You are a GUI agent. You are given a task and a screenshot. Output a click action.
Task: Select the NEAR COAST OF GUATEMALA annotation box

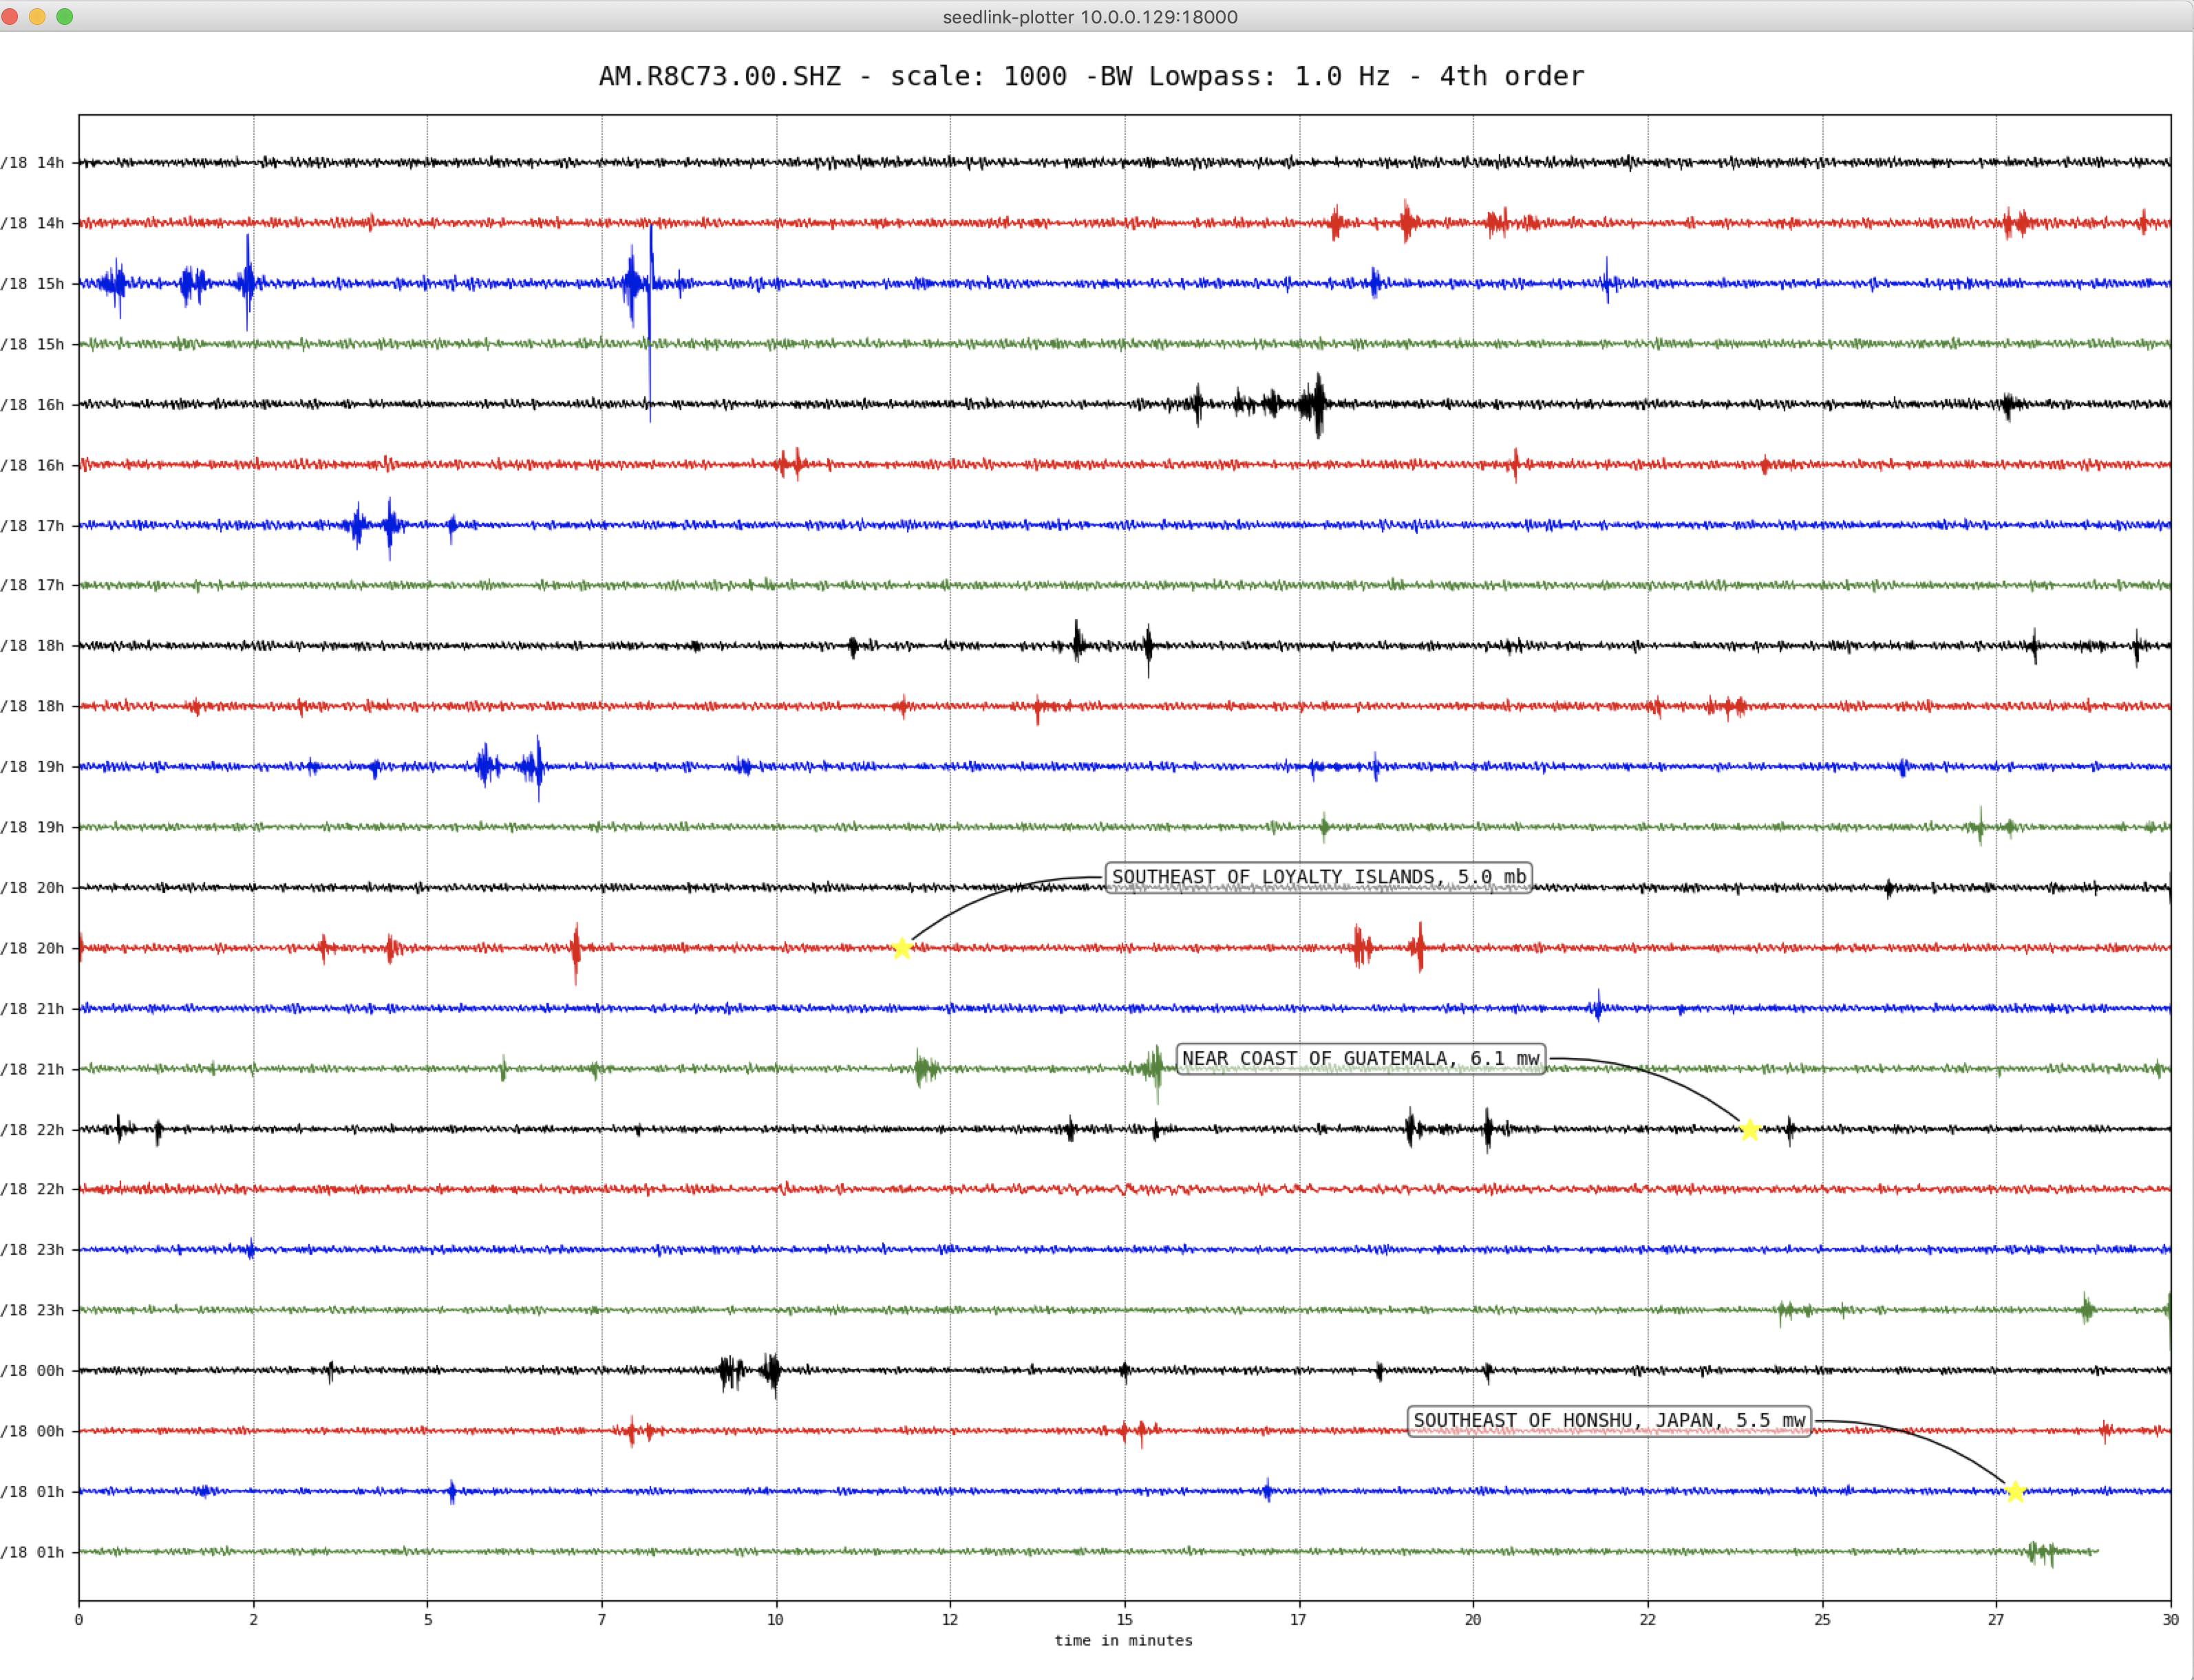pos(1361,1058)
